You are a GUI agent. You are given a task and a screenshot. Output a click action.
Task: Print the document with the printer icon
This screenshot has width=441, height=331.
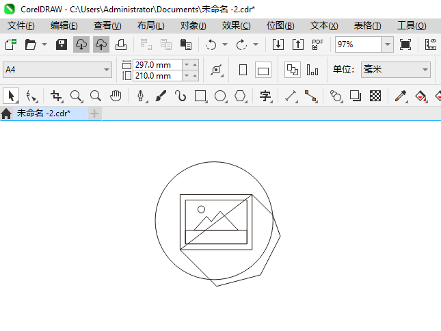tap(121, 44)
